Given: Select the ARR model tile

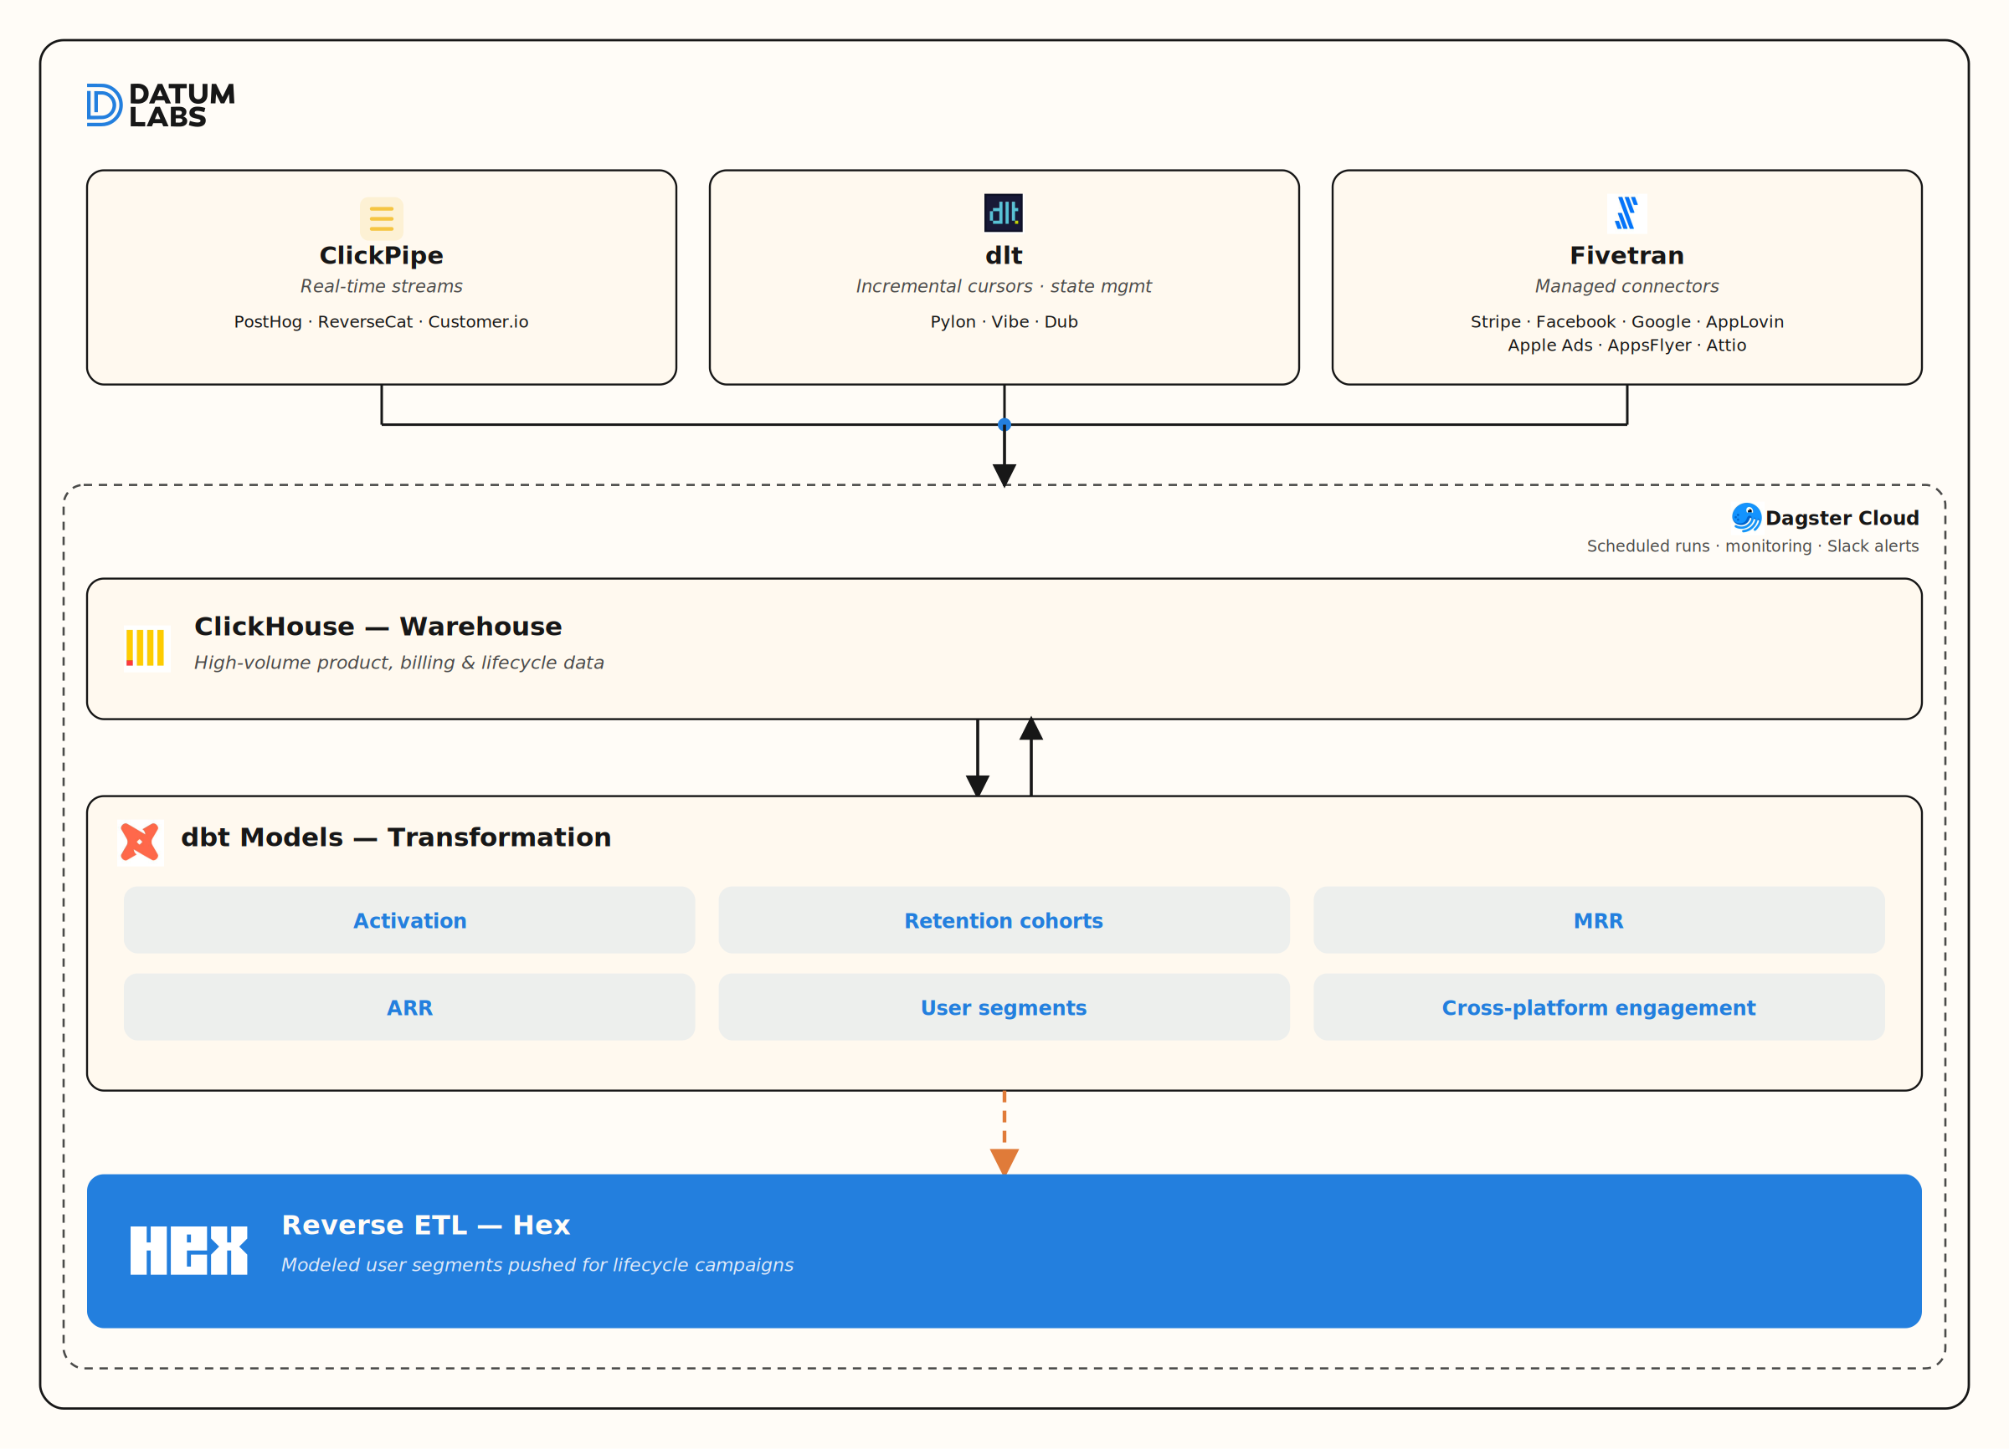Looking at the screenshot, I should pos(409,1007).
